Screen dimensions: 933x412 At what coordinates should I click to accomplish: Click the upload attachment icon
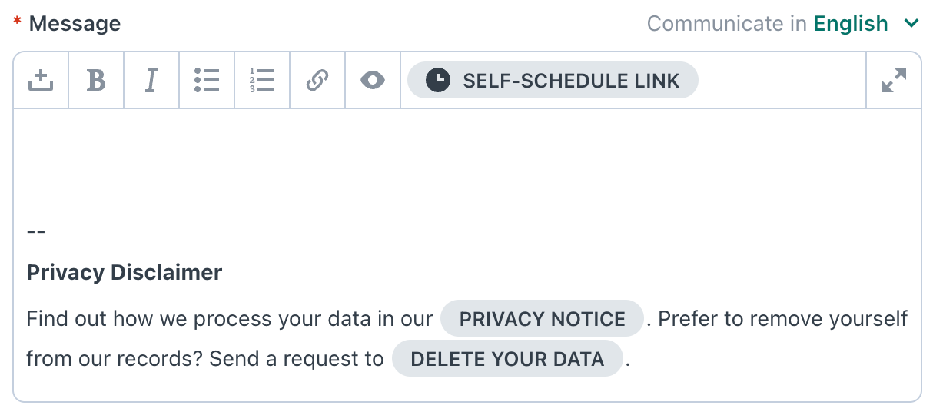(41, 80)
